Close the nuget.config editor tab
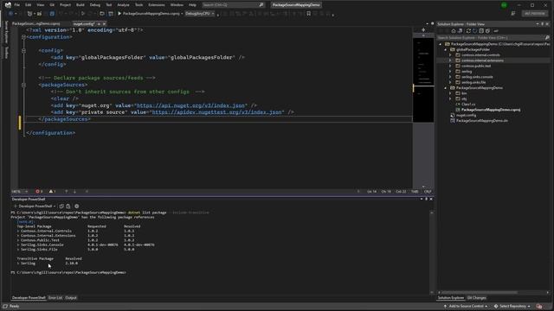The height and width of the screenshot is (311, 554). (x=104, y=23)
